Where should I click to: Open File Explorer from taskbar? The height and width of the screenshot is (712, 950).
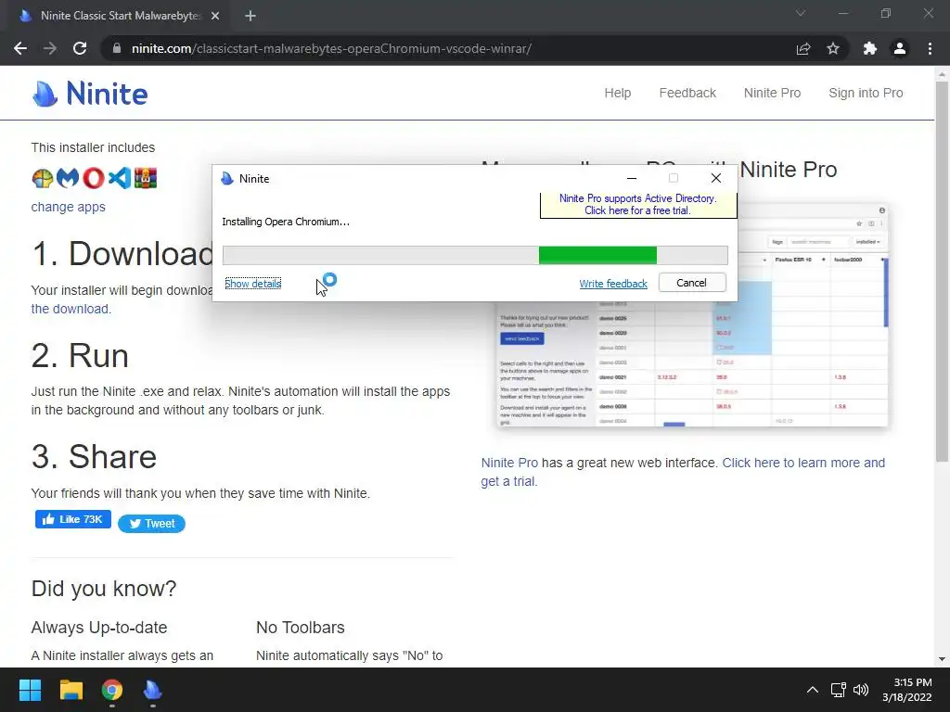tap(71, 690)
